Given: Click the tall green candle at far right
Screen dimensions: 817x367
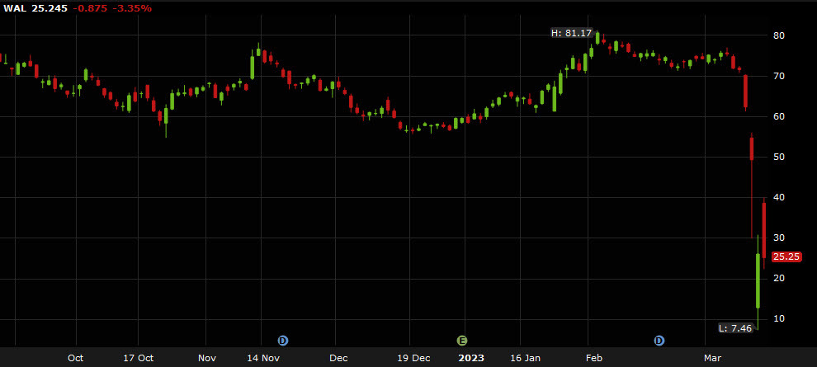Looking at the screenshot, I should (x=758, y=280).
